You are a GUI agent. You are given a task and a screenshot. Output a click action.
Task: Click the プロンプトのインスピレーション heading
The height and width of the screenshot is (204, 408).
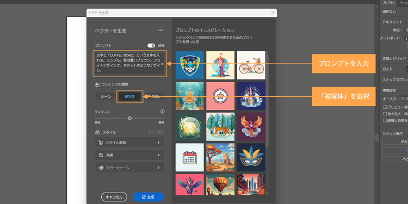(205, 30)
